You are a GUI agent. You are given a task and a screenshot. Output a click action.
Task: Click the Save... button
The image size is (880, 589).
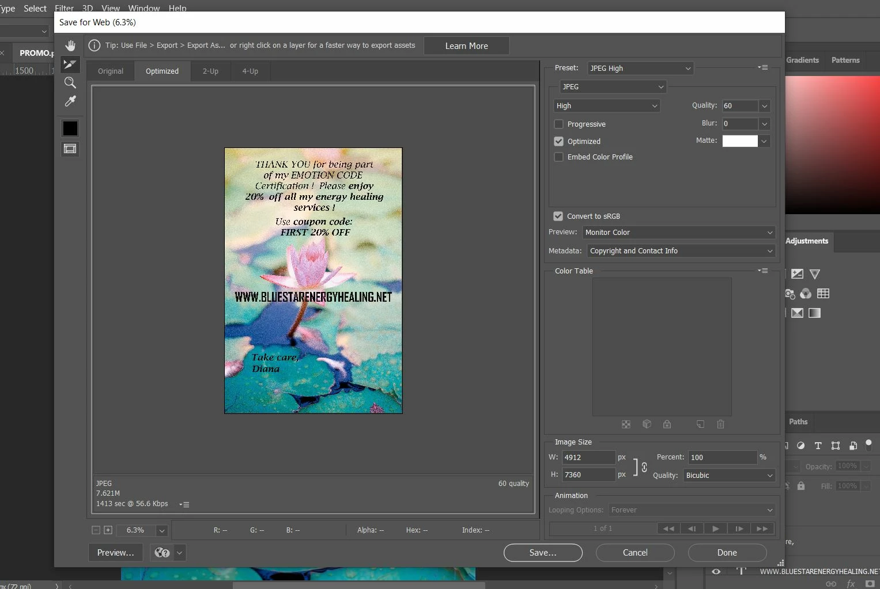pos(543,553)
